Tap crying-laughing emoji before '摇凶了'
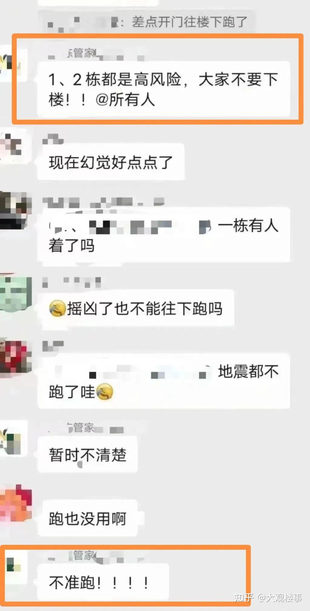 point(58,309)
